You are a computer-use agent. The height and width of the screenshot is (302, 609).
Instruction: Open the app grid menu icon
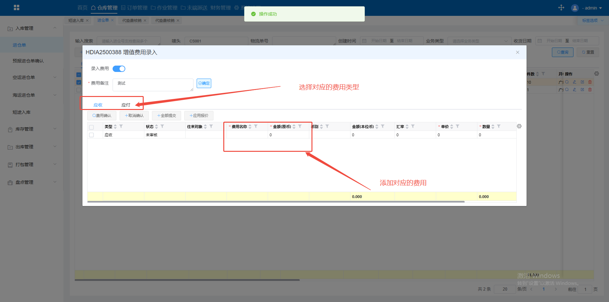pyautogui.click(x=16, y=8)
